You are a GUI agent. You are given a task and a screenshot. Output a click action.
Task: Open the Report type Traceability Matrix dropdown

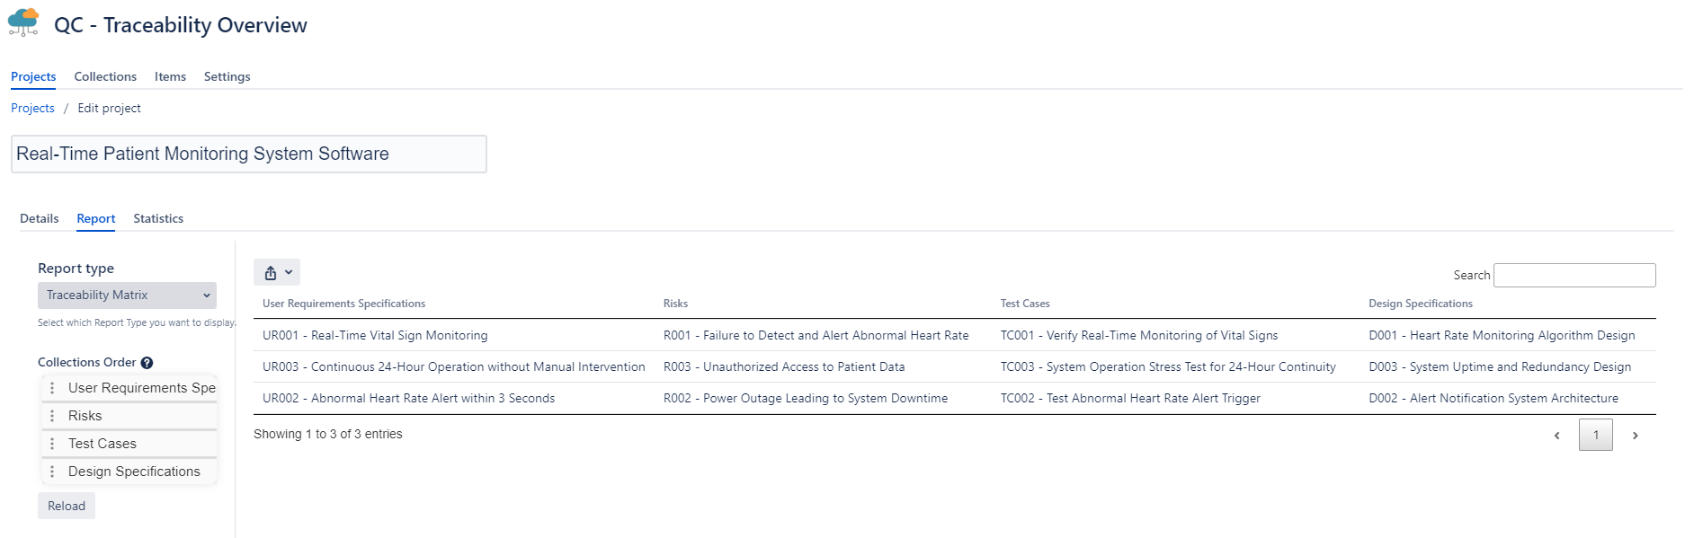click(127, 295)
